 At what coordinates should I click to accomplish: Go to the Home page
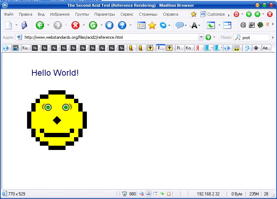pyautogui.click(x=109, y=25)
